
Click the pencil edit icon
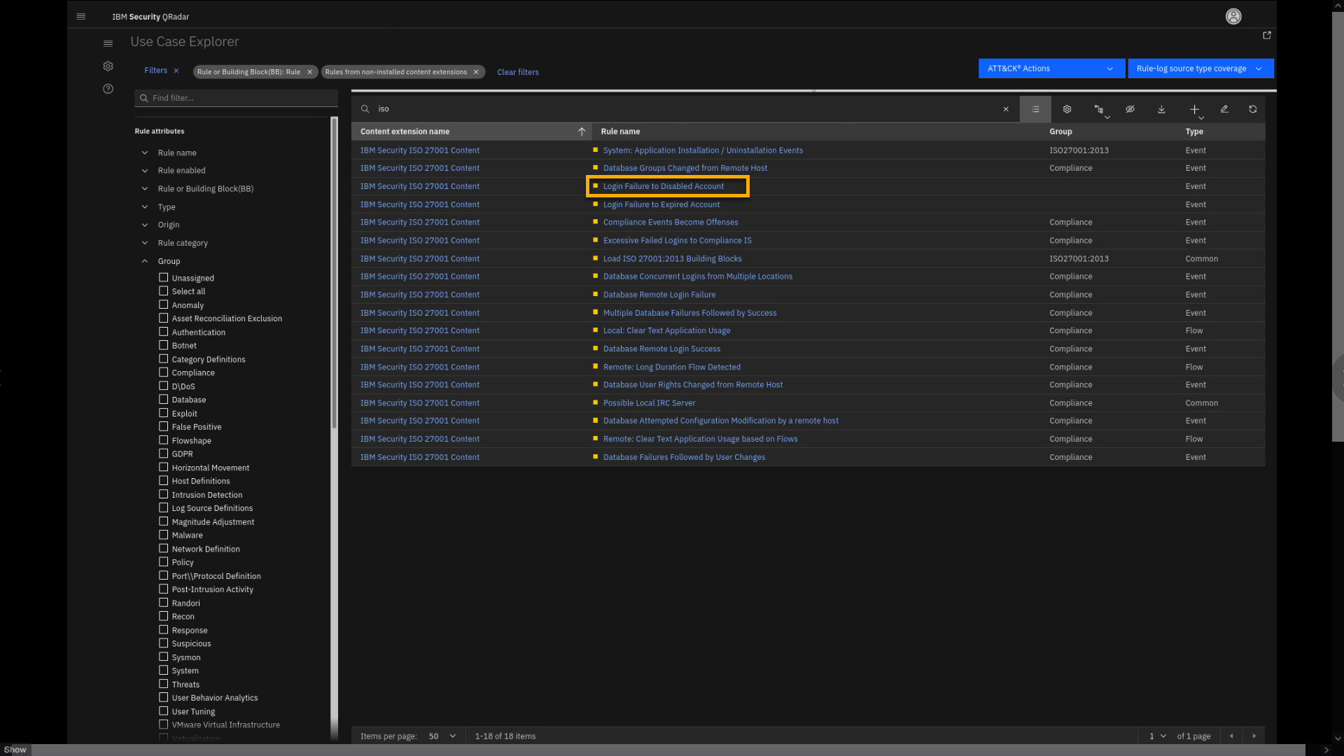point(1224,109)
